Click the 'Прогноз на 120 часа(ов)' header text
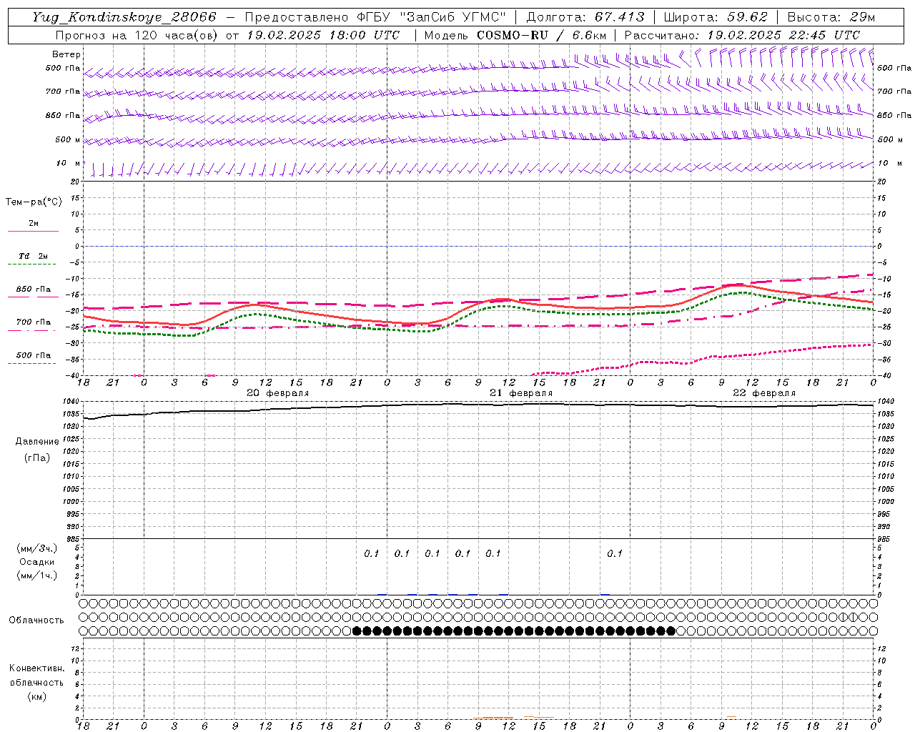 point(138,35)
